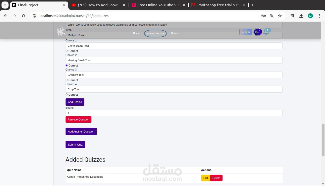Close the YouTube tab
325x186 pixels.
click(124, 5)
